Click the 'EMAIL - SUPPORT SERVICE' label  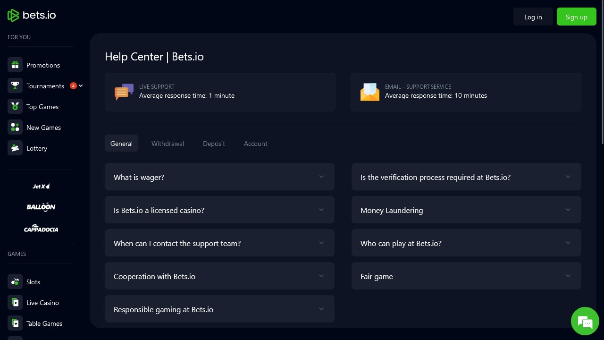coord(418,86)
